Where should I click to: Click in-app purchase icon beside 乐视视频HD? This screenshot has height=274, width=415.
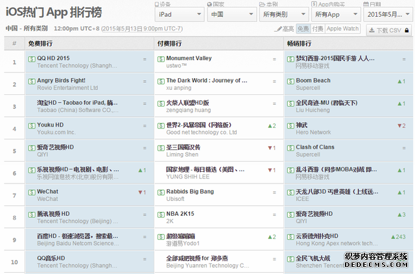tap(32, 170)
